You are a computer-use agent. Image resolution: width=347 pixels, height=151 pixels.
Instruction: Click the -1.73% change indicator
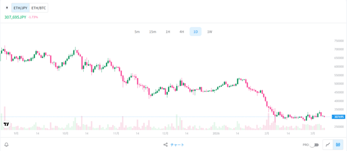point(33,17)
